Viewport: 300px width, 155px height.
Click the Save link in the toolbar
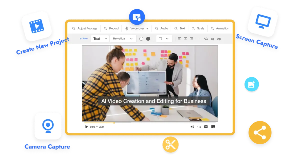coord(84,39)
